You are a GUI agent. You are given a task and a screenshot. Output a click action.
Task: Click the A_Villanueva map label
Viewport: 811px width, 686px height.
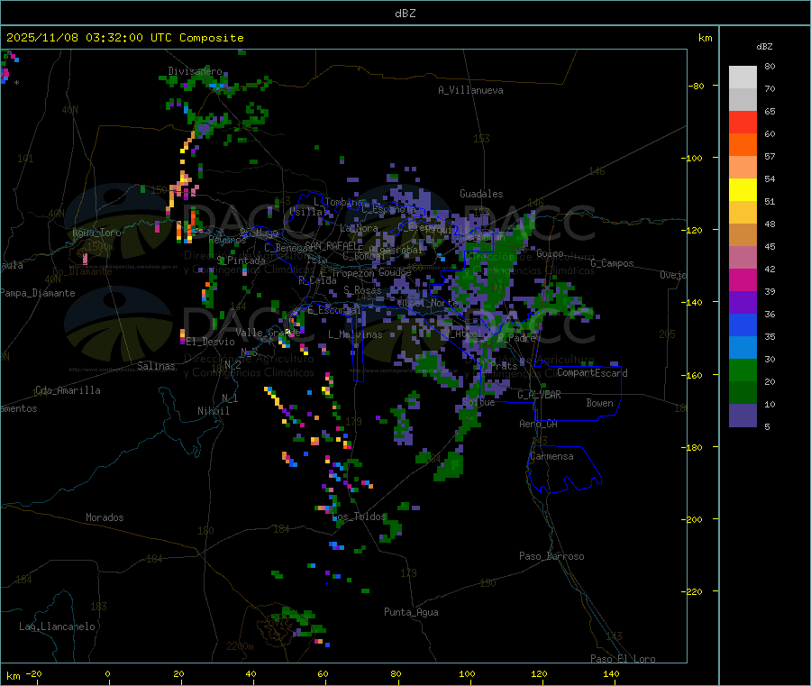click(x=470, y=90)
